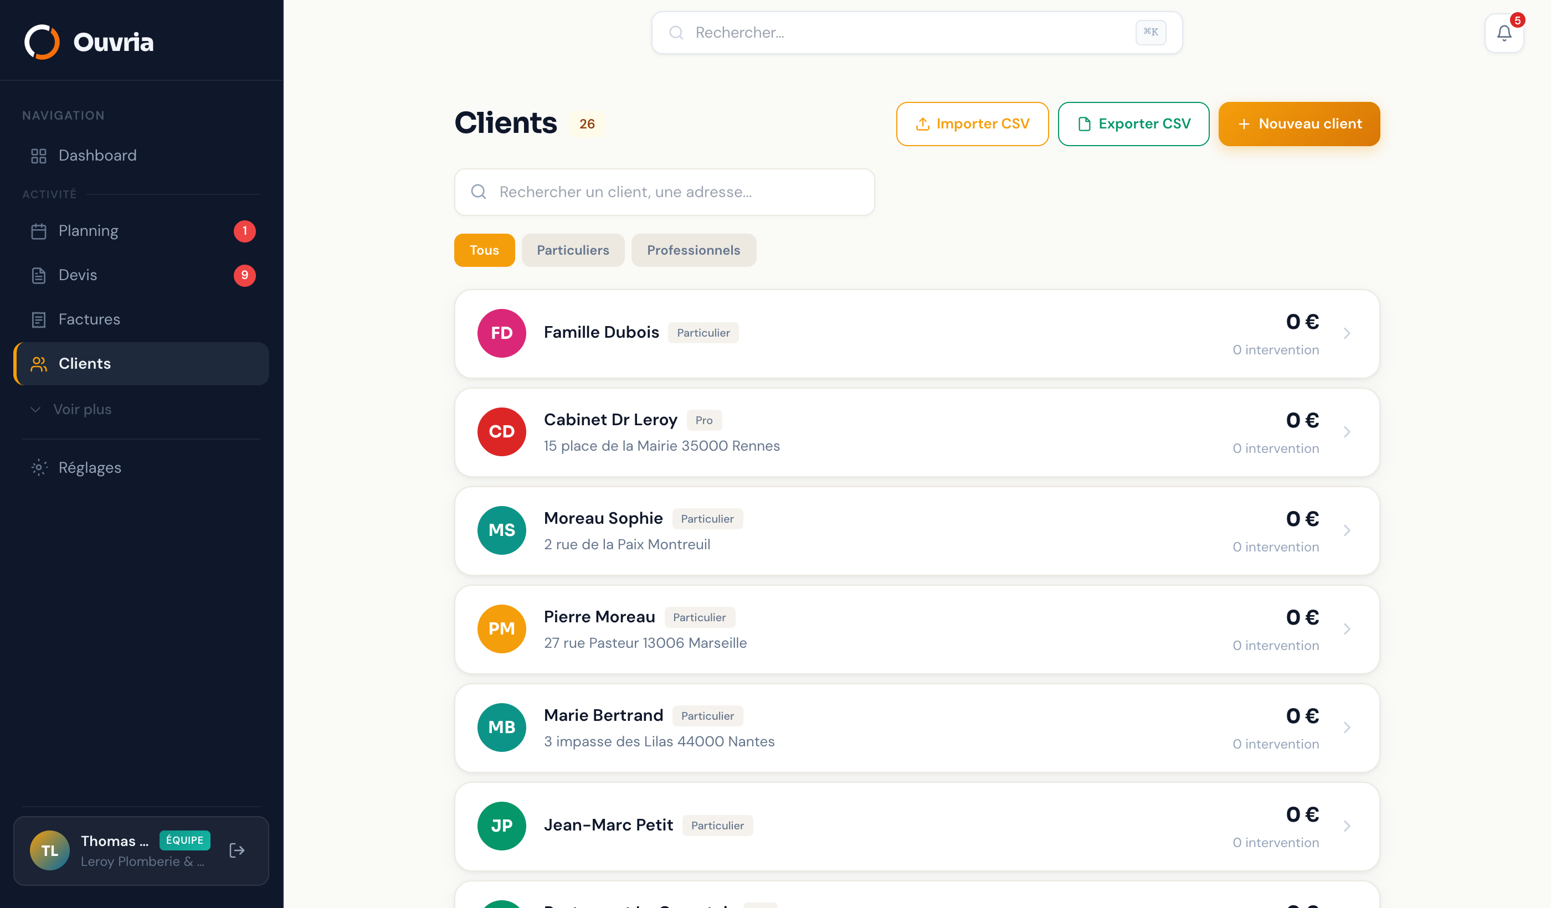This screenshot has width=1551, height=908.
Task: Open Pierre Moreau via its chevron
Action: (1347, 629)
